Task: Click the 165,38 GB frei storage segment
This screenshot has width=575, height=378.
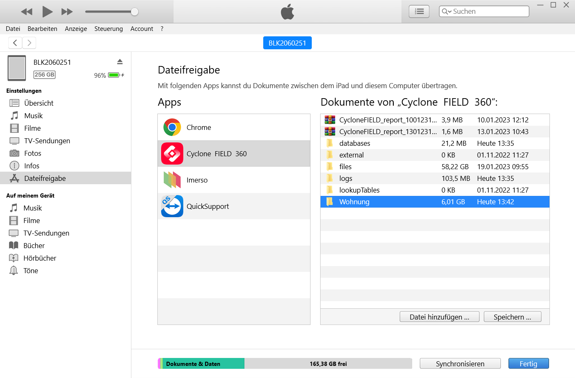Action: 328,364
